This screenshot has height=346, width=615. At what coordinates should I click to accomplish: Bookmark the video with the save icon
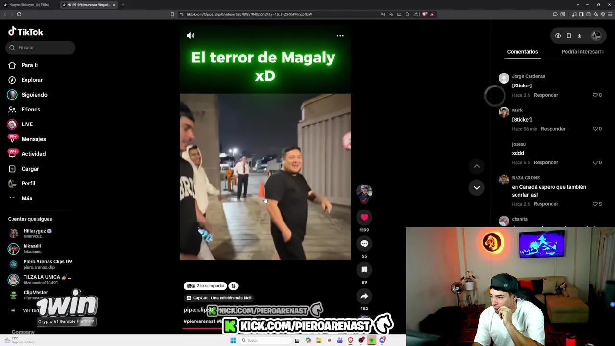click(x=364, y=270)
